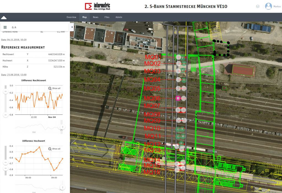Select left gray marker at MQ01
Image resolution: width=282 pixels, height=193 pixels.
[x=178, y=57]
